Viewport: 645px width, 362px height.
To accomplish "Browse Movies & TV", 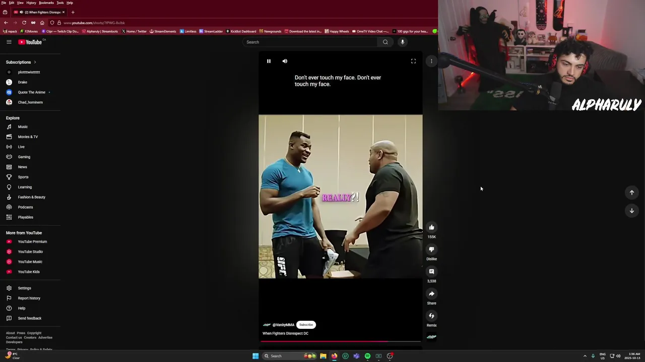I will [x=28, y=137].
